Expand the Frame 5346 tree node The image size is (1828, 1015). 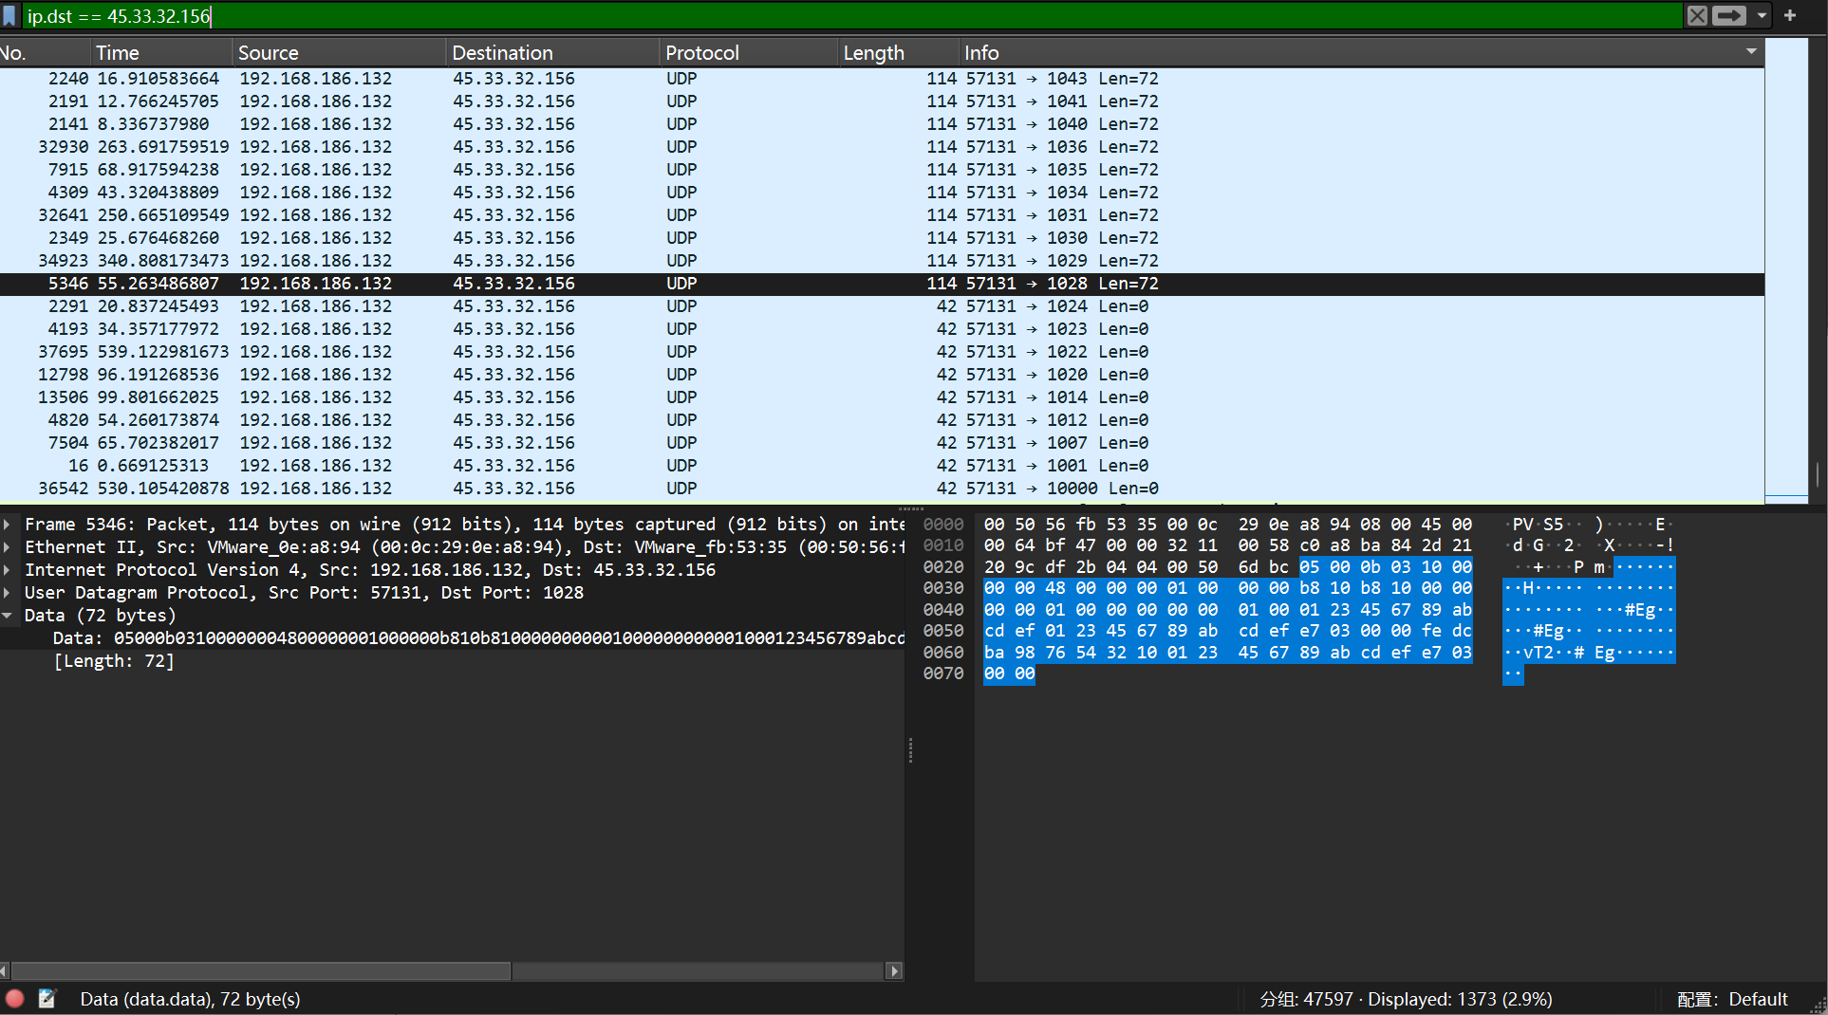(x=8, y=525)
